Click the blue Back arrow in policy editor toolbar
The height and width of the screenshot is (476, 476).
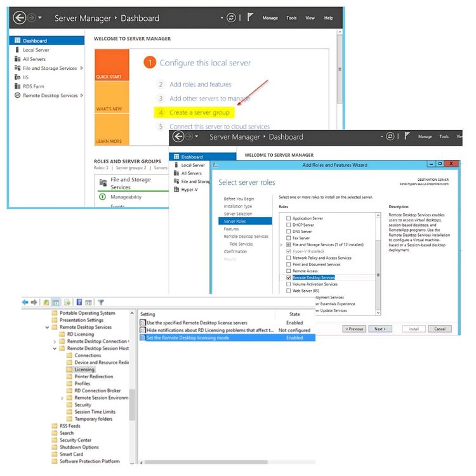[25, 302]
